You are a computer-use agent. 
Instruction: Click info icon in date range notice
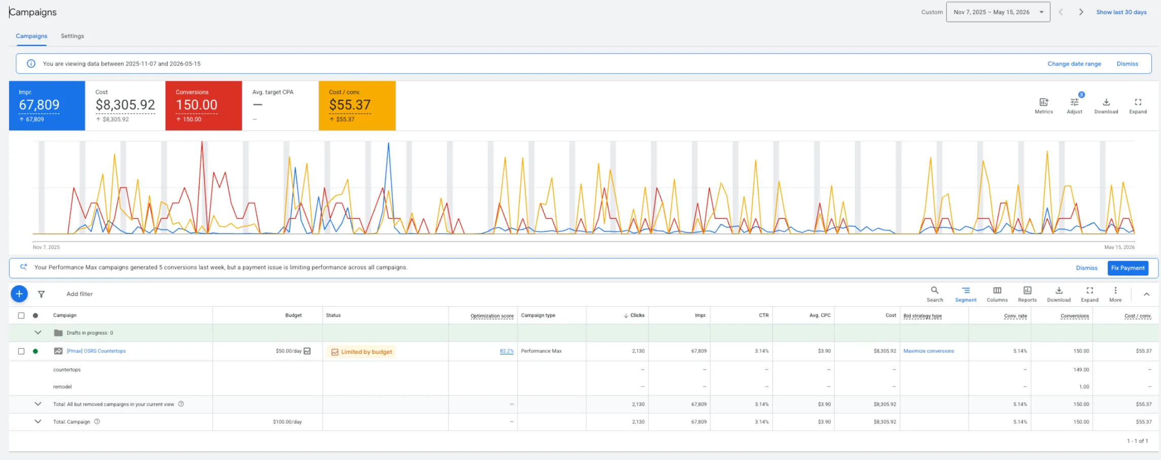(31, 63)
